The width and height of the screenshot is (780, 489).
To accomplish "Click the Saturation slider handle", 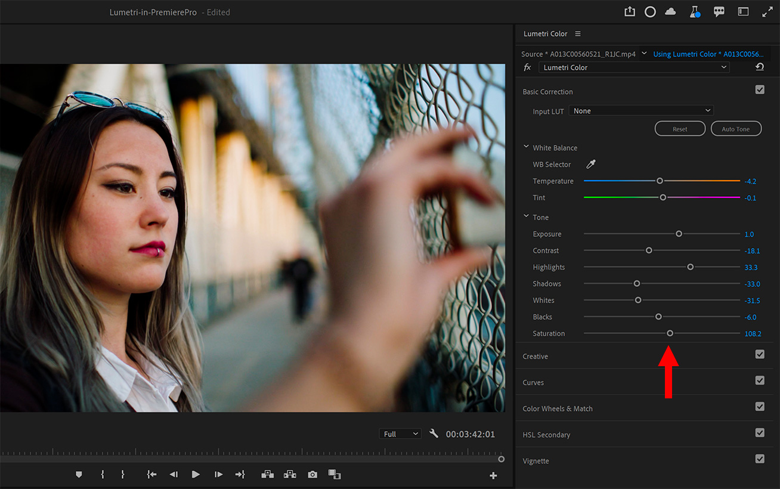I will pyautogui.click(x=670, y=333).
